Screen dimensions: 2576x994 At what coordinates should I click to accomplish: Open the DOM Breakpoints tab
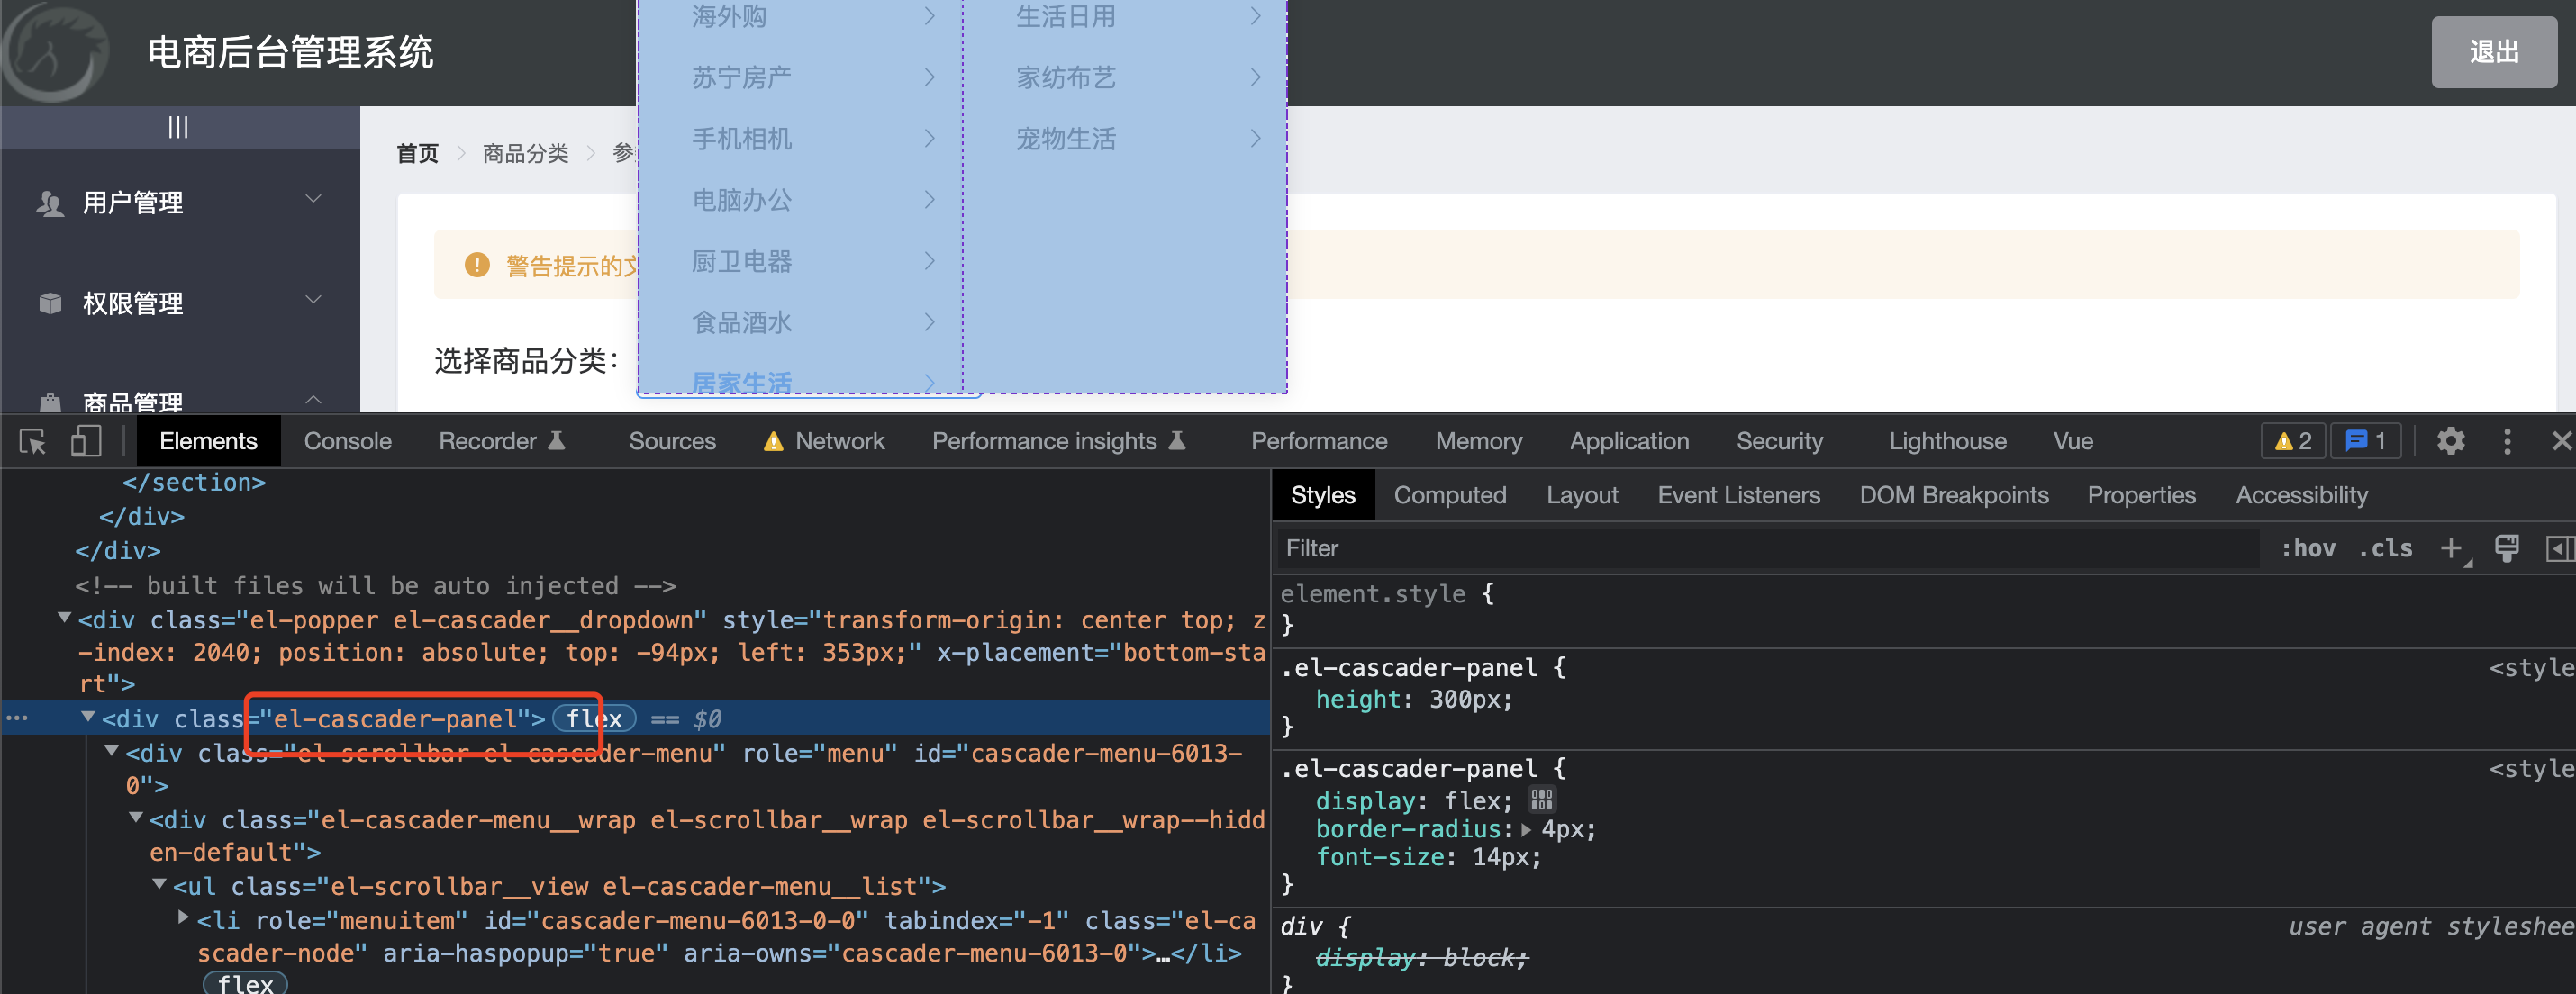[1953, 495]
